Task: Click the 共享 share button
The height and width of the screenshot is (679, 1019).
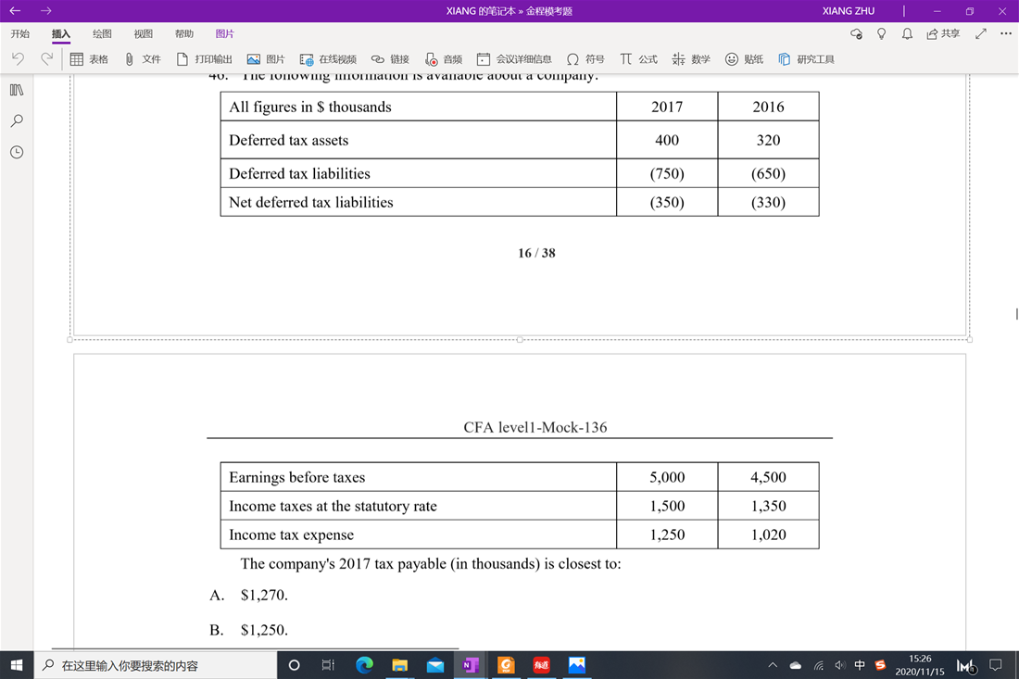Action: (x=943, y=34)
